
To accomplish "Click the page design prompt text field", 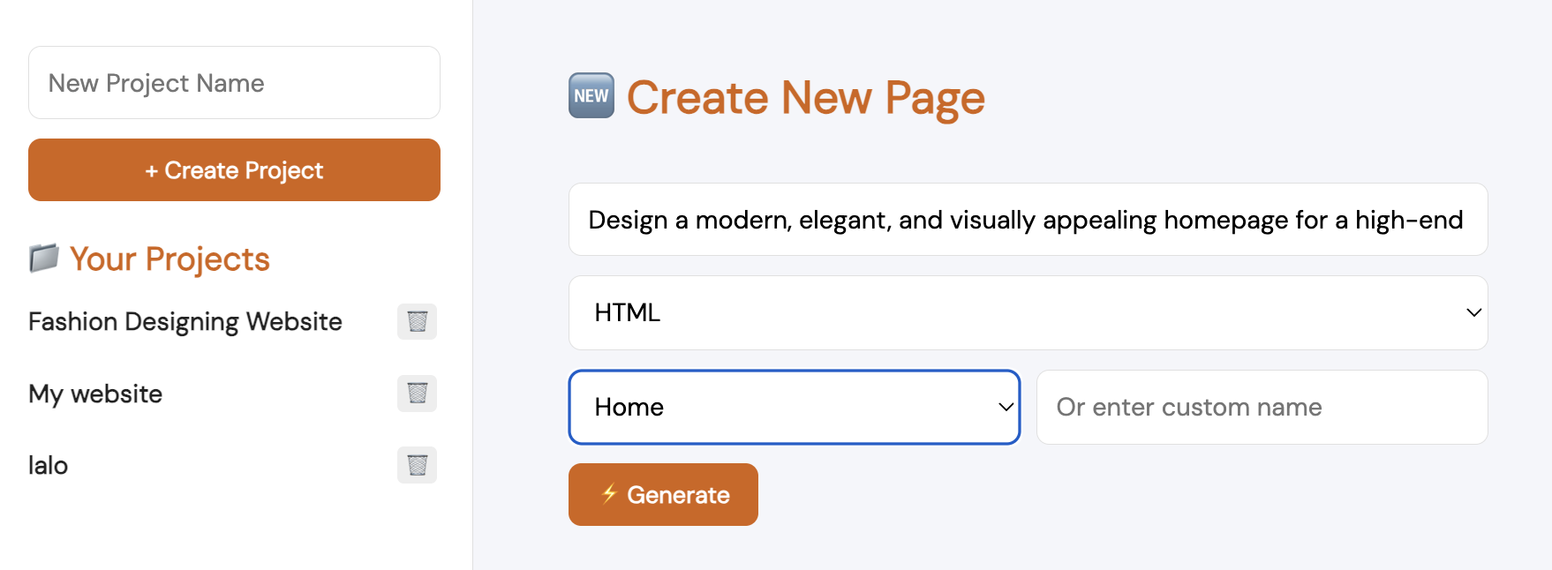I will [x=1028, y=220].
